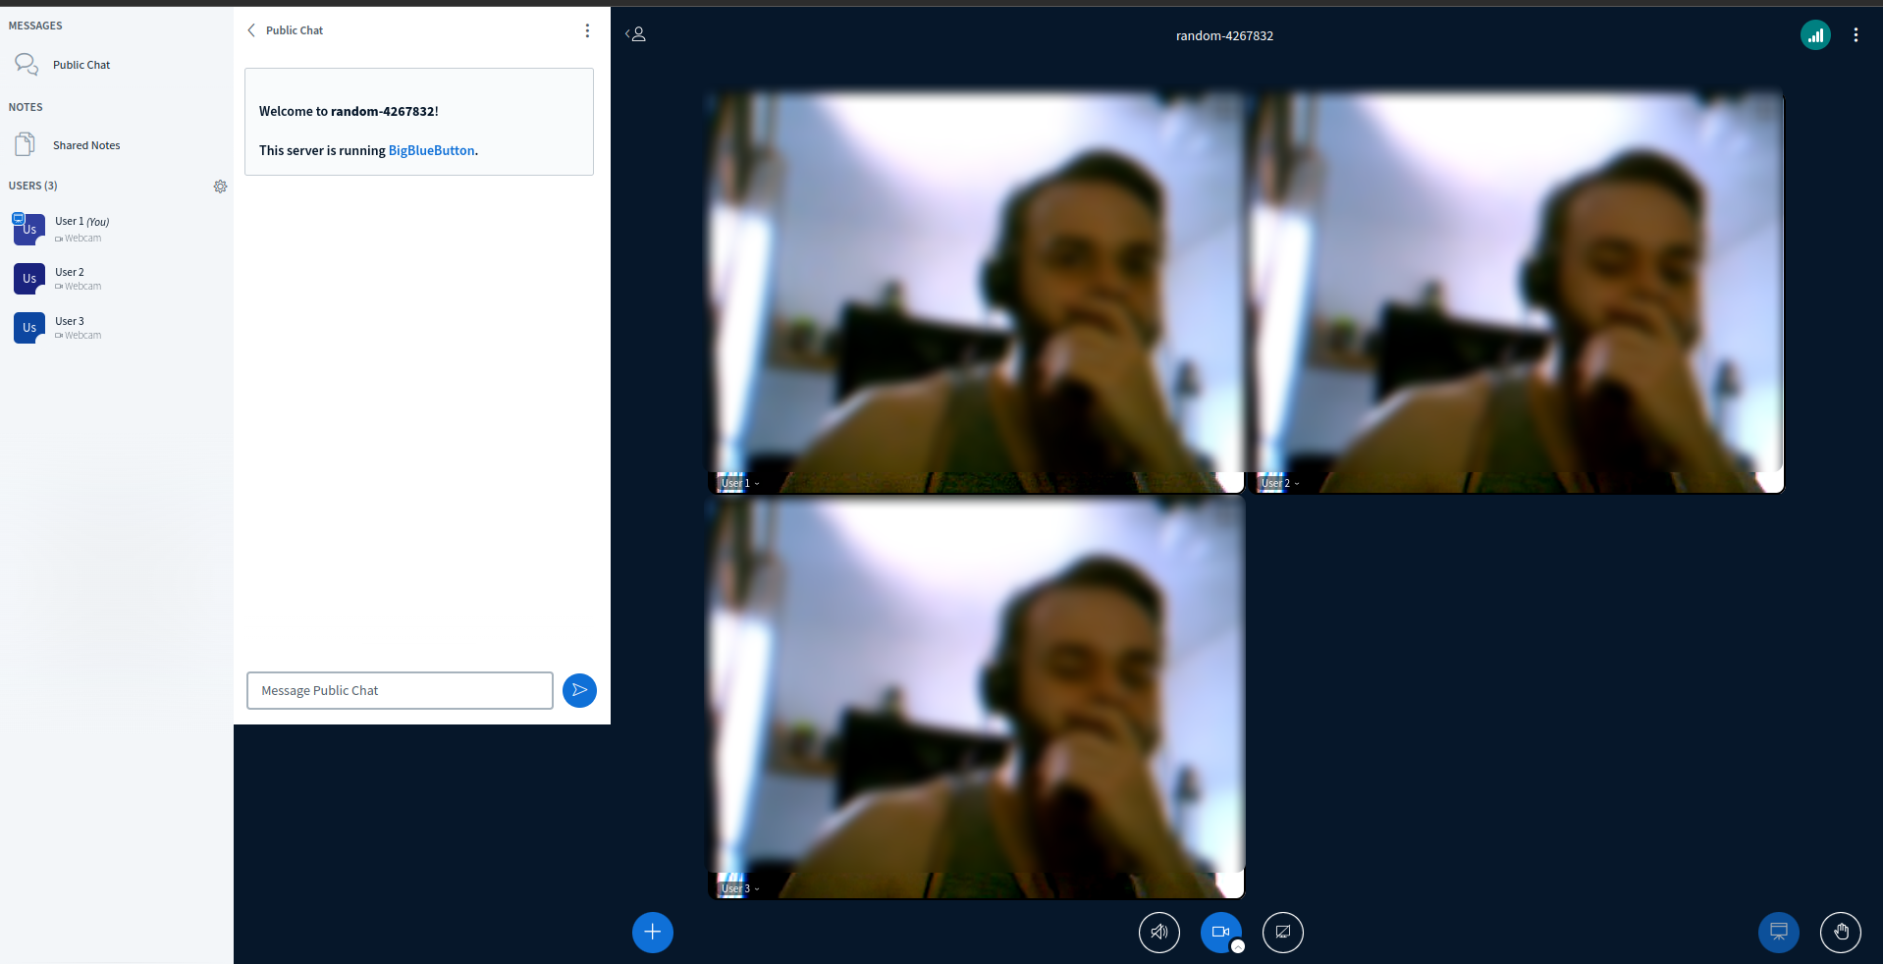
Task: Open the Shared Notes panel
Action: [85, 144]
